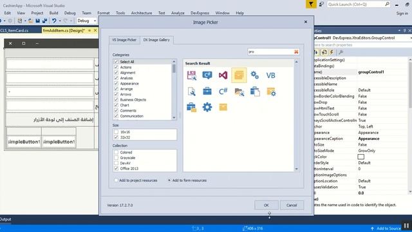Viewport: 412px width, 232px height.
Task: Enable the 16x16 size checkbox
Action: [x=116, y=131]
